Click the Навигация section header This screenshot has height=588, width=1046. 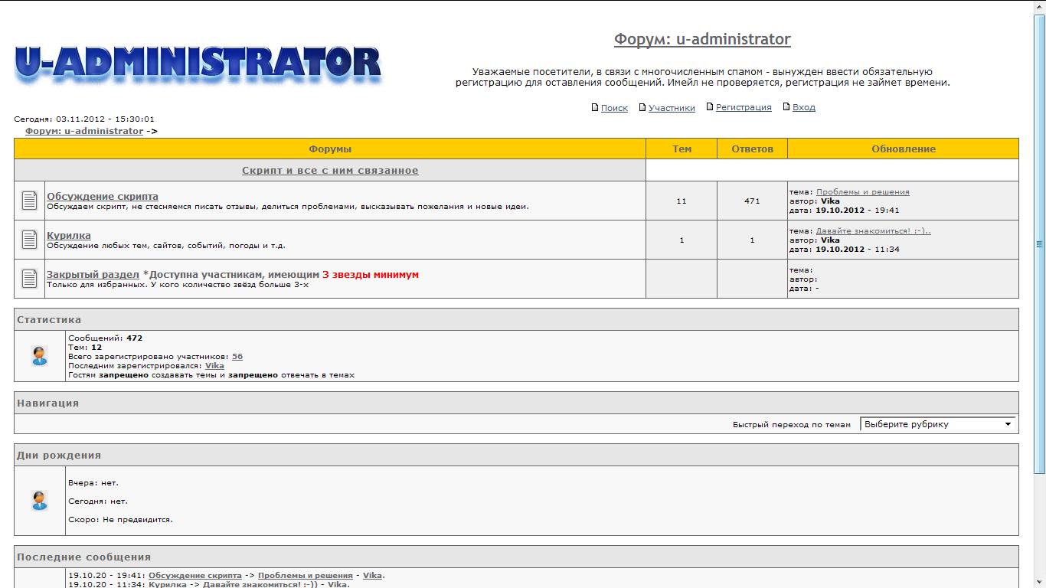(x=516, y=403)
